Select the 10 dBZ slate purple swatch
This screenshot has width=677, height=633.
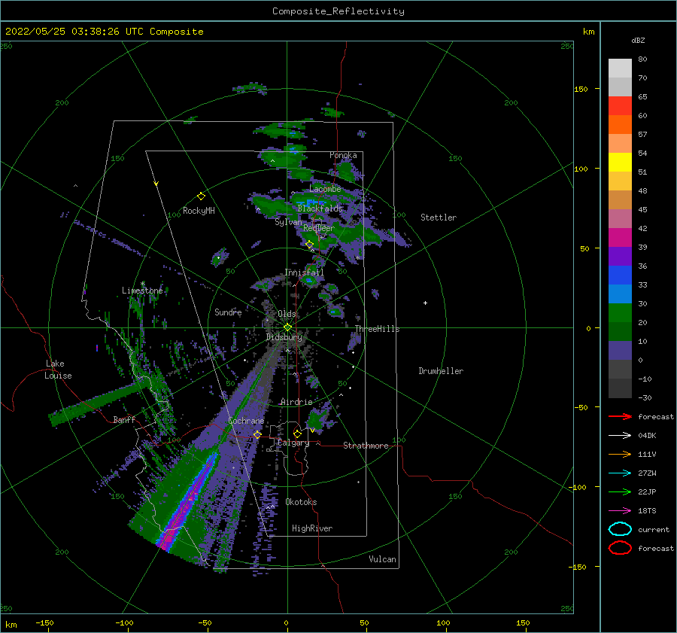tap(620, 351)
